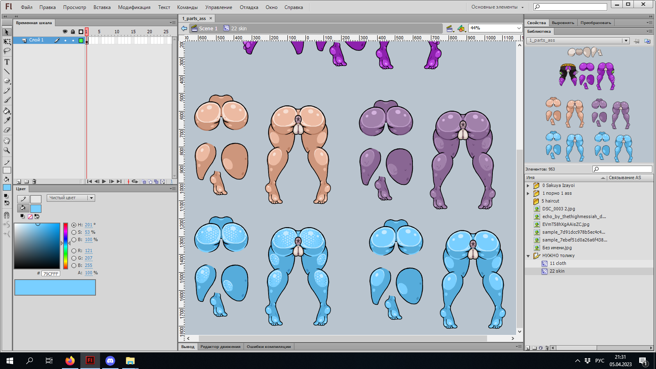
Task: Select the H hue radio button
Action: [74, 225]
